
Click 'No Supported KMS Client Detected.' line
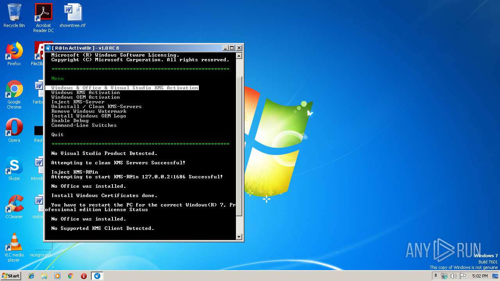103,228
